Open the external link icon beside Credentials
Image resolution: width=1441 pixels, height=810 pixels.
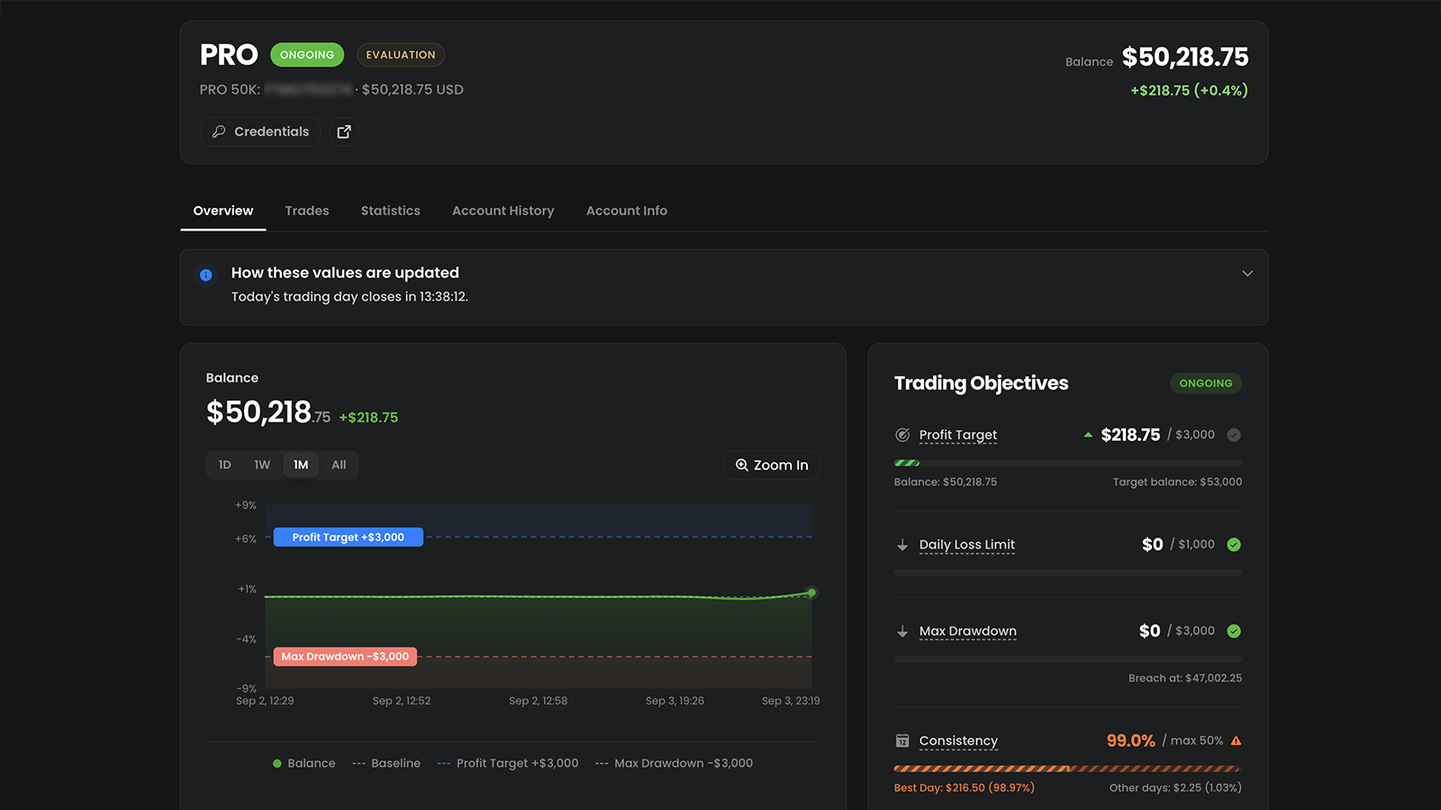click(344, 131)
